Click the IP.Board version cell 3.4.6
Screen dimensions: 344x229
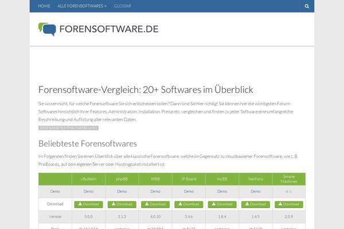click(189, 217)
